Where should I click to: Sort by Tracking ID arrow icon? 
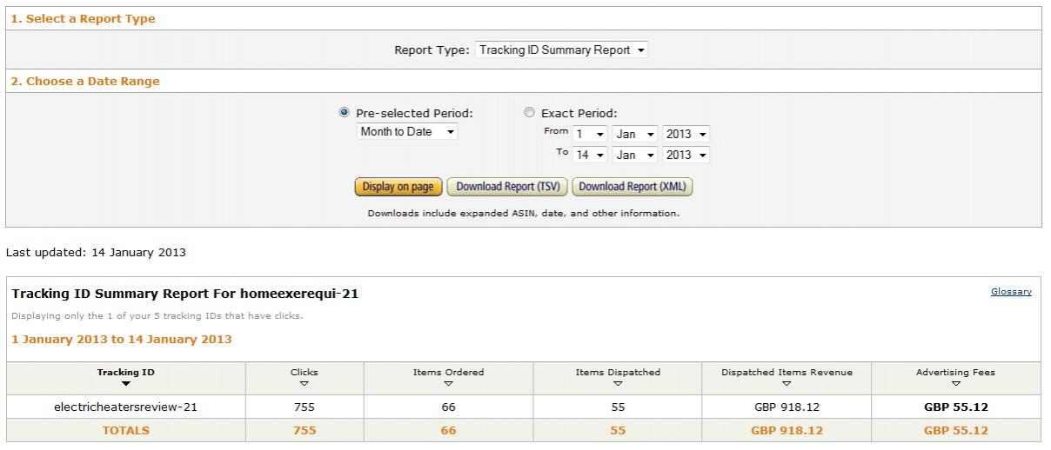pos(126,383)
